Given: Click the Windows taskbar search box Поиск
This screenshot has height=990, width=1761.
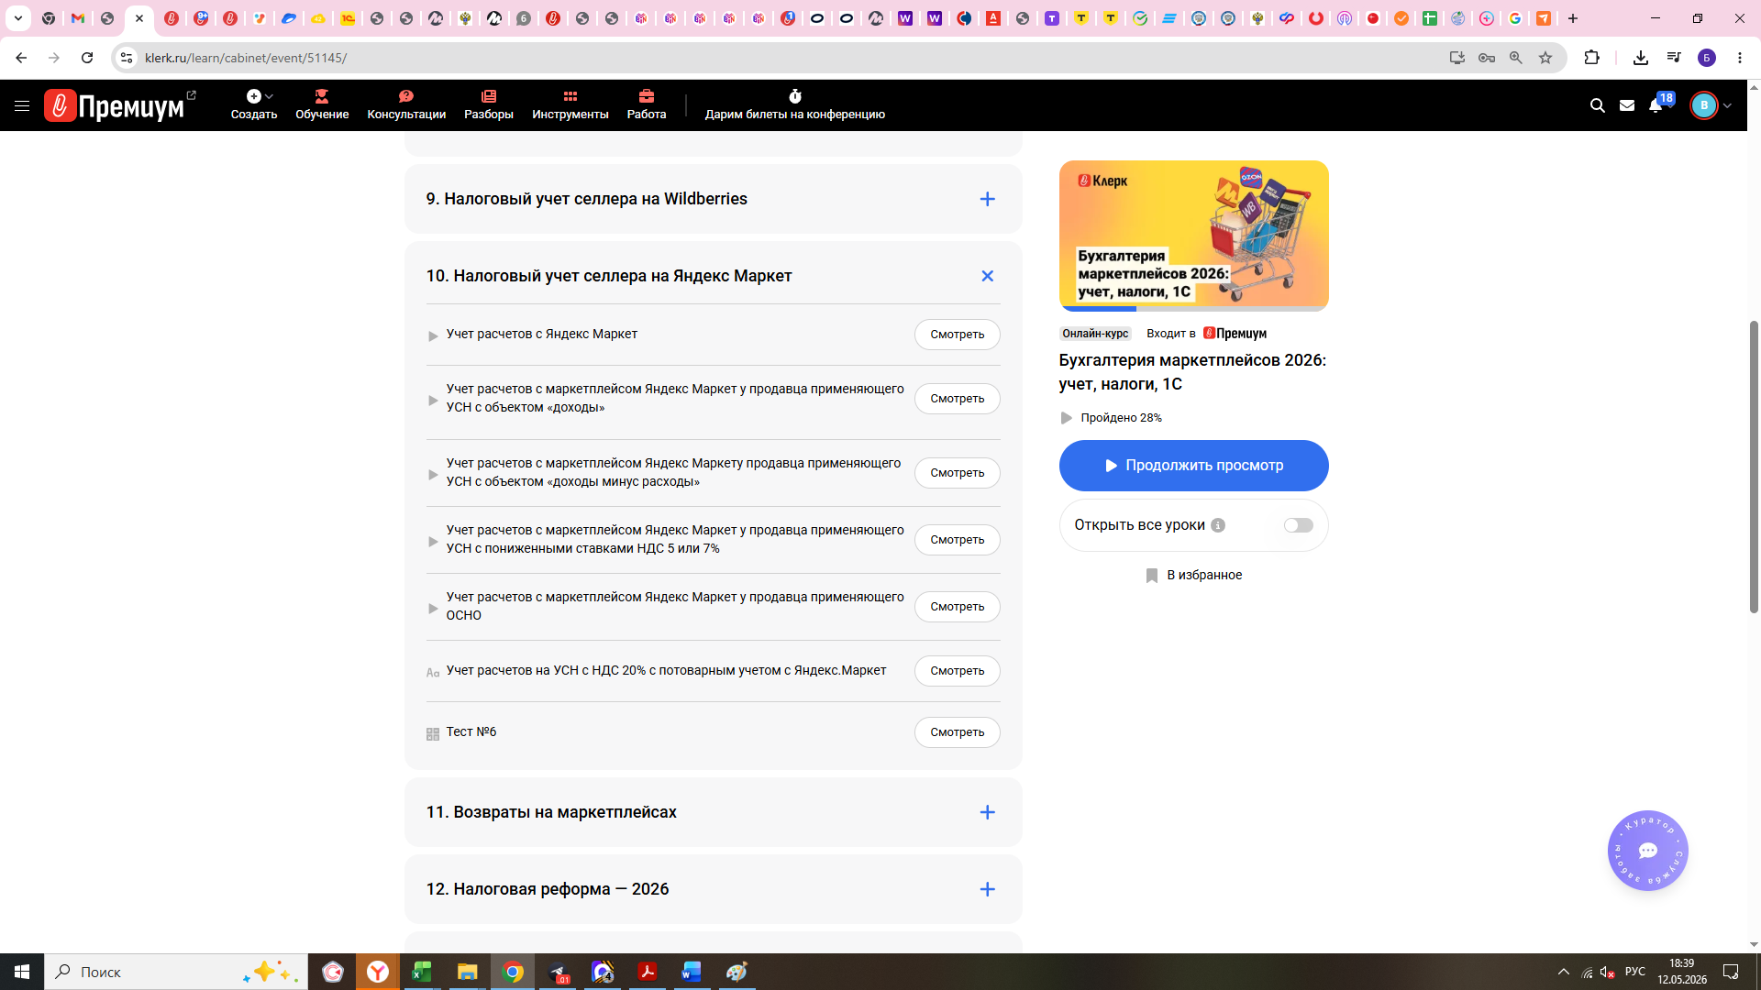Looking at the screenshot, I should [x=176, y=972].
